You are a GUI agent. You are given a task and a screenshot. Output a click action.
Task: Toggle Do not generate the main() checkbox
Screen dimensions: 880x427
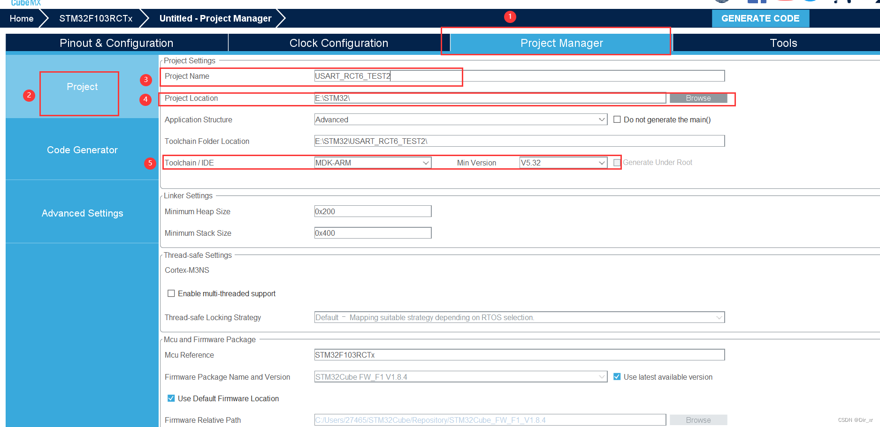tap(617, 120)
